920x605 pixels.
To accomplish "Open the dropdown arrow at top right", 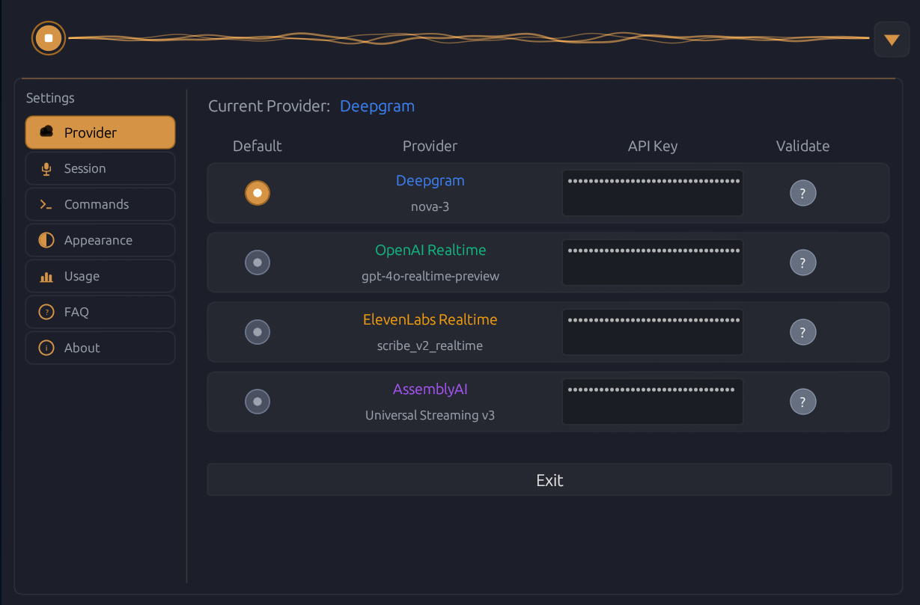I will [892, 39].
